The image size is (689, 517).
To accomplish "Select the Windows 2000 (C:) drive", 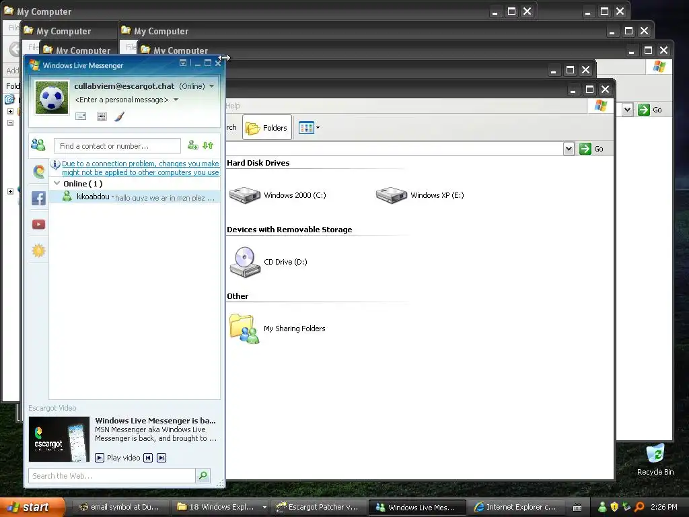I will pos(278,195).
